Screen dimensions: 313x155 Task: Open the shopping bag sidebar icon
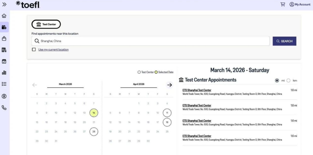(4, 38)
